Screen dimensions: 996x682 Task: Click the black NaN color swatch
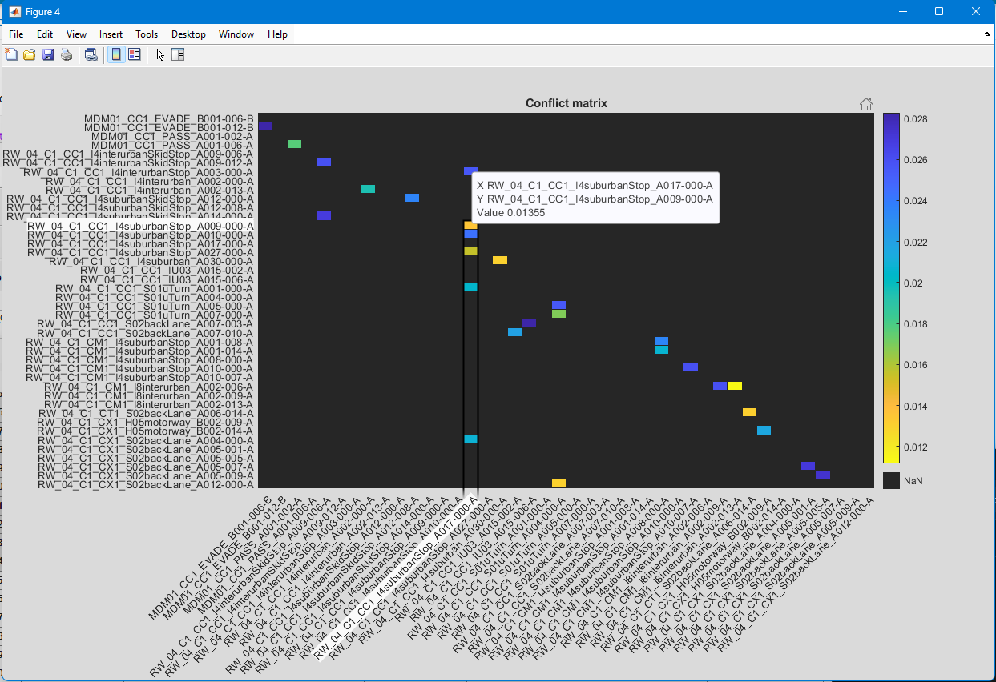pyautogui.click(x=891, y=480)
